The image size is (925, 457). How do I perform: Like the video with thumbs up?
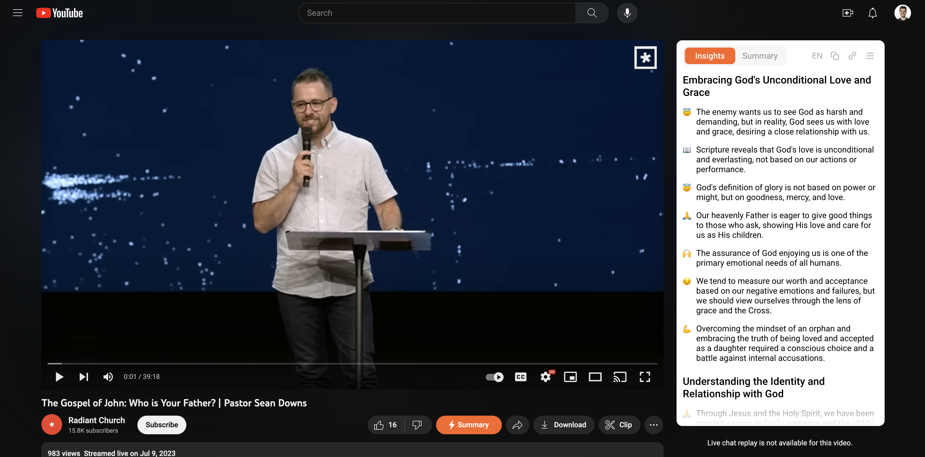click(386, 425)
